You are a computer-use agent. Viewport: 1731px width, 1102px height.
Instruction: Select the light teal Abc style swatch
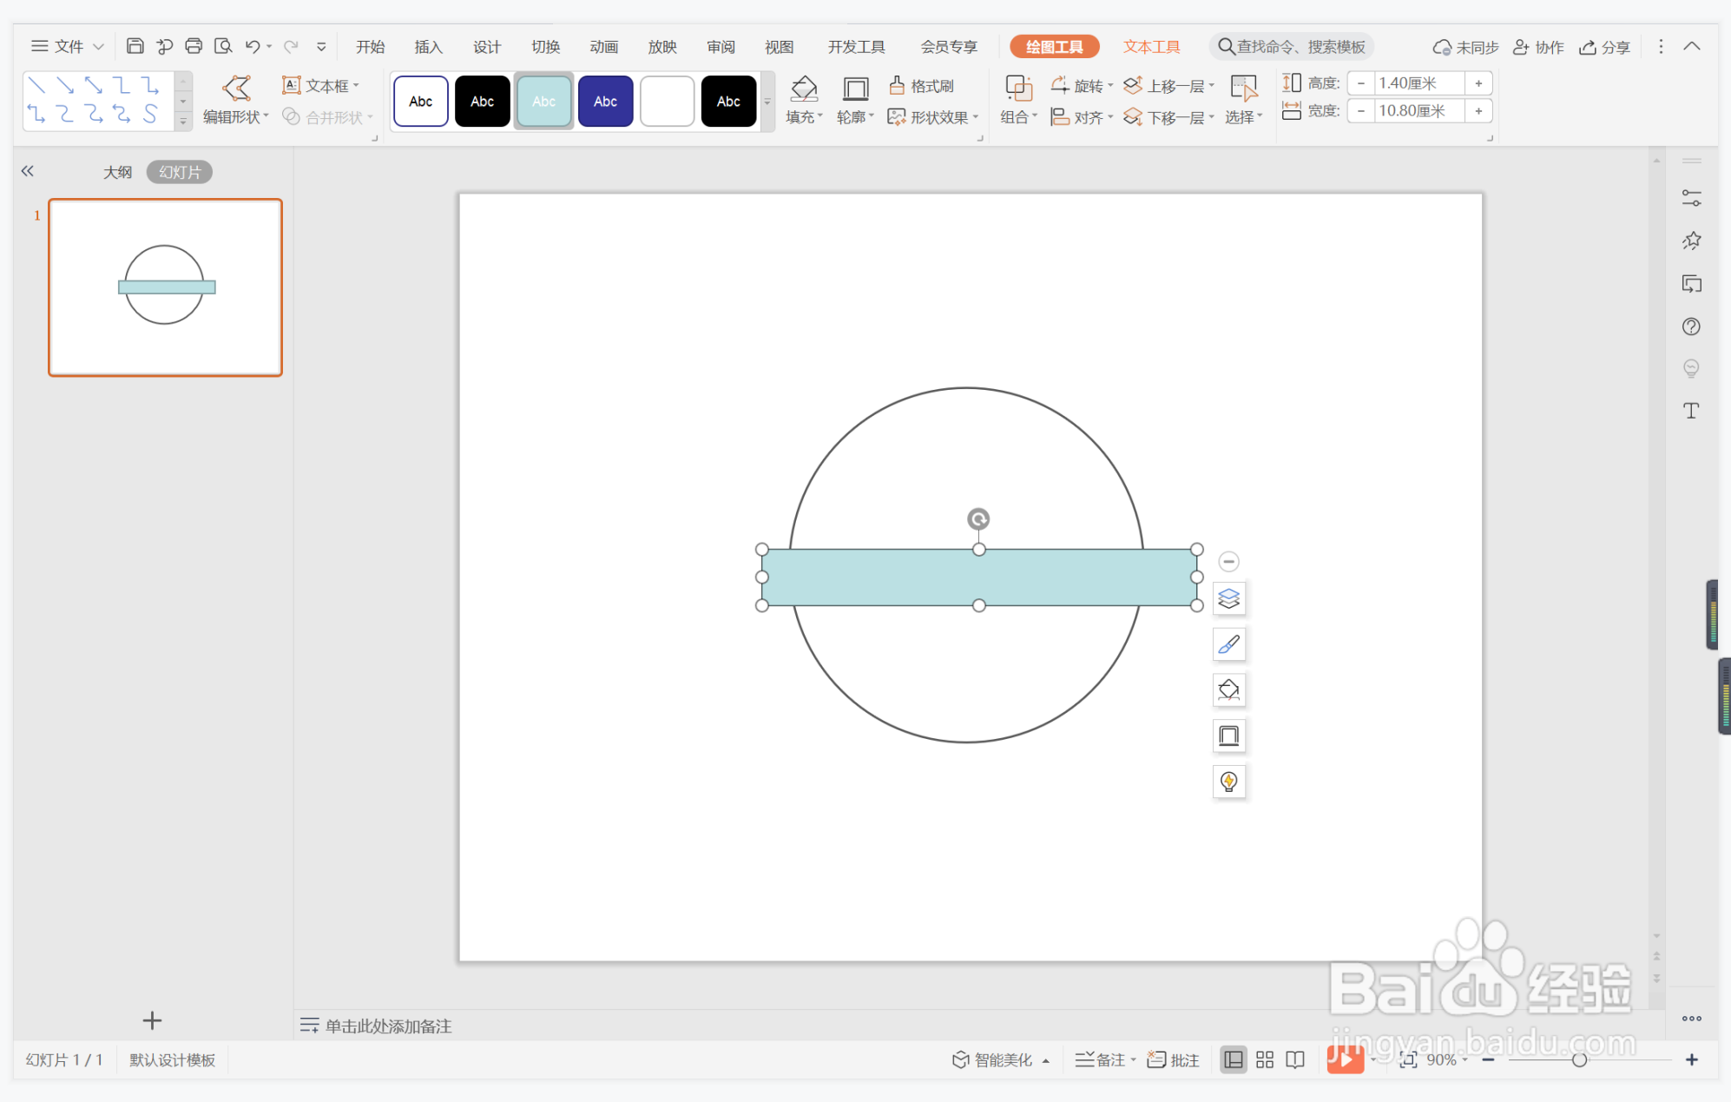(x=543, y=102)
